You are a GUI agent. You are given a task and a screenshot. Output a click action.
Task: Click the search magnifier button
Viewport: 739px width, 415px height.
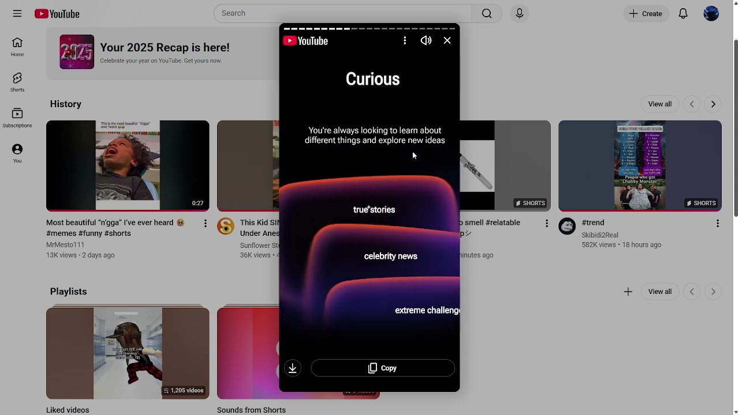point(487,13)
